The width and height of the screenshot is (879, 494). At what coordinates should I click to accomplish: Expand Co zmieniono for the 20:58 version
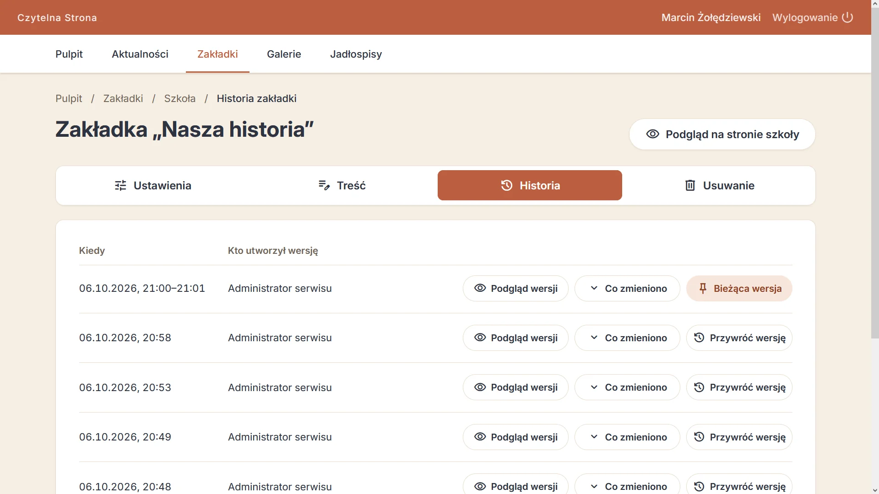tap(627, 338)
